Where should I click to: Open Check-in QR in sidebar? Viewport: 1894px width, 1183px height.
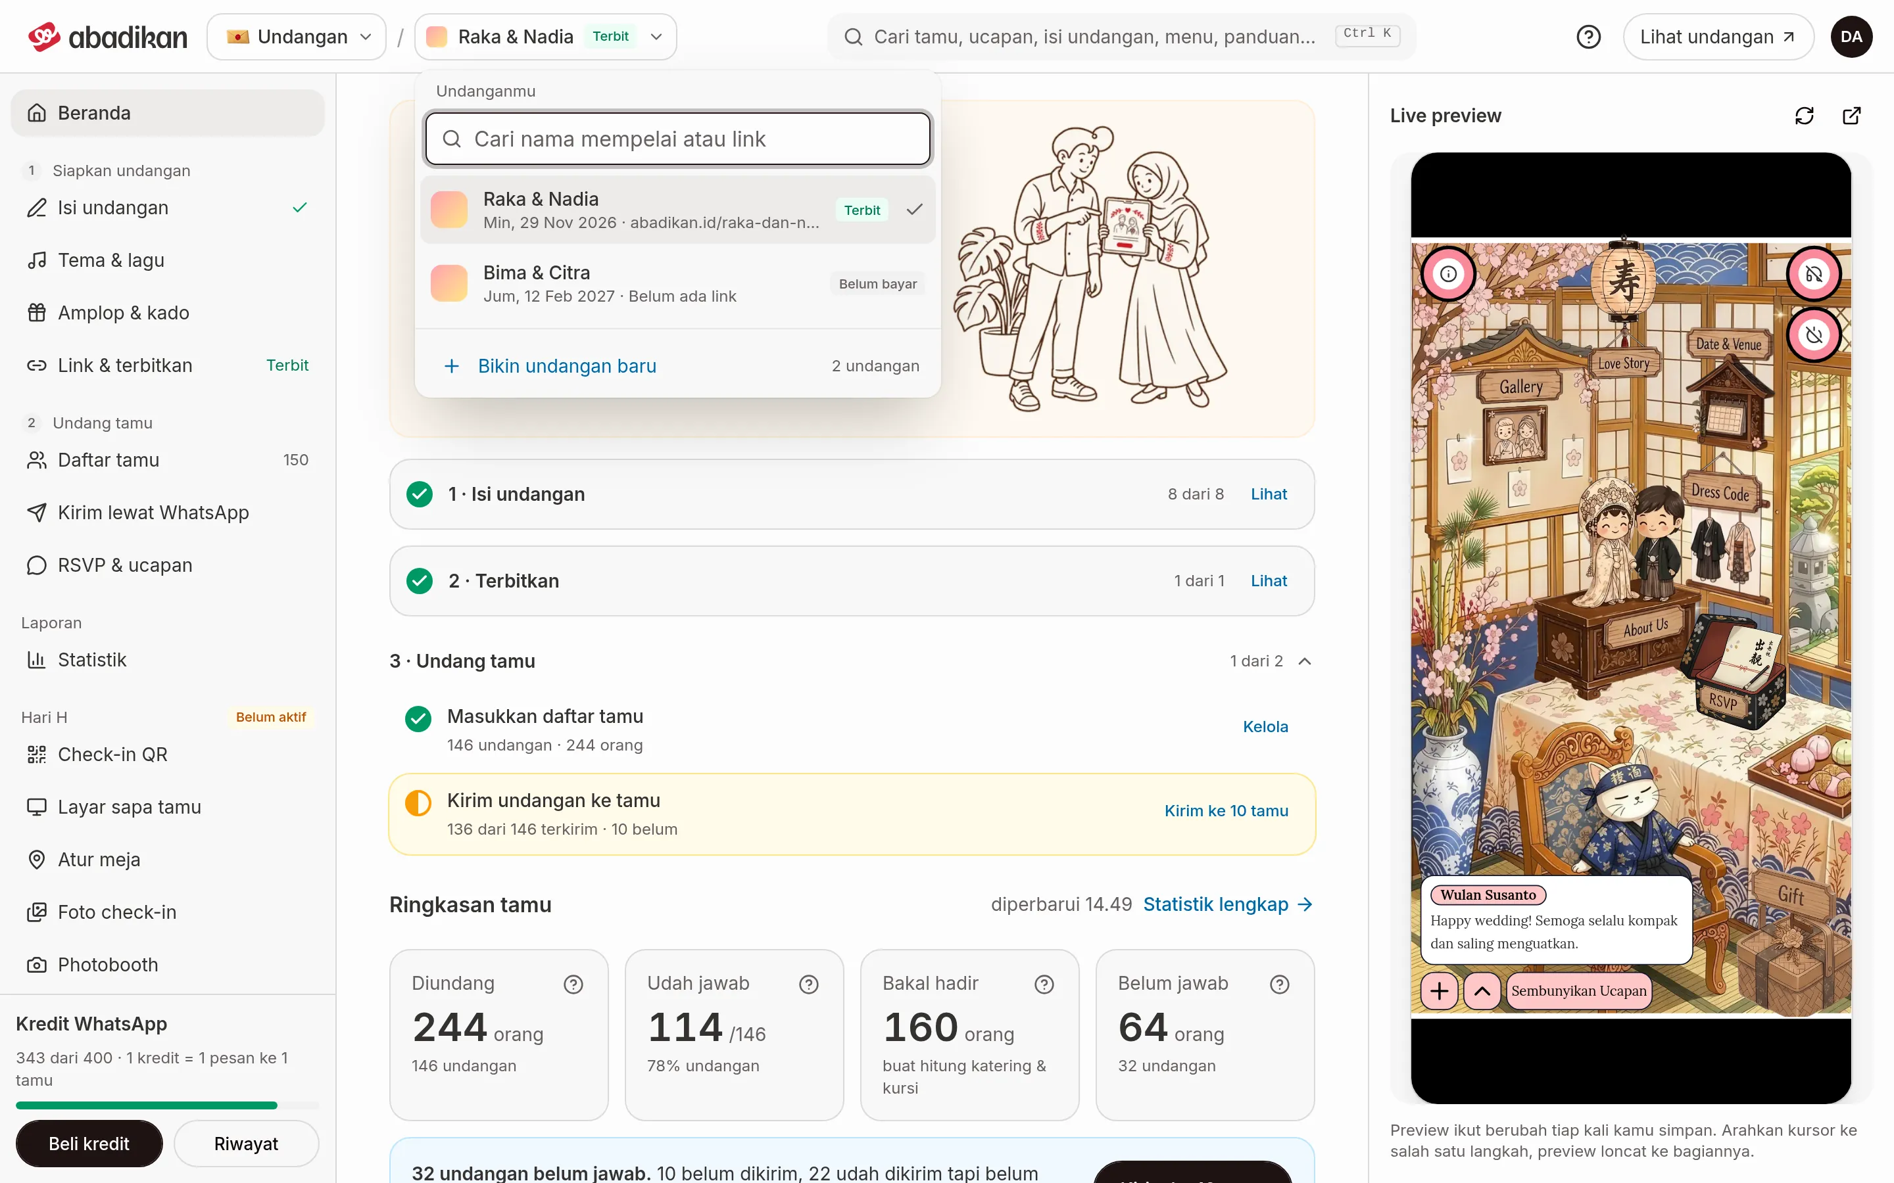[168, 754]
